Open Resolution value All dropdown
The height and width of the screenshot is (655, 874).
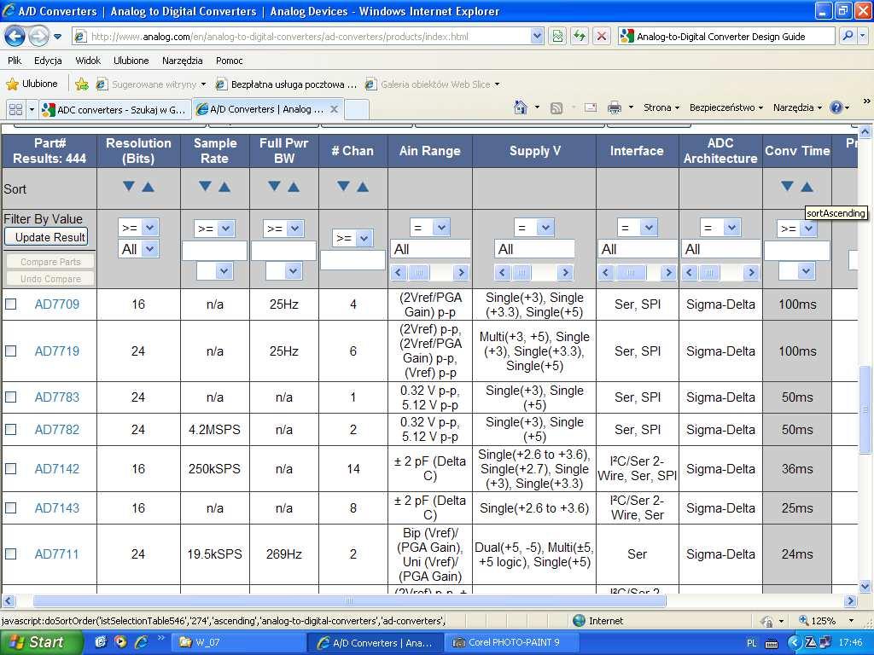138,249
